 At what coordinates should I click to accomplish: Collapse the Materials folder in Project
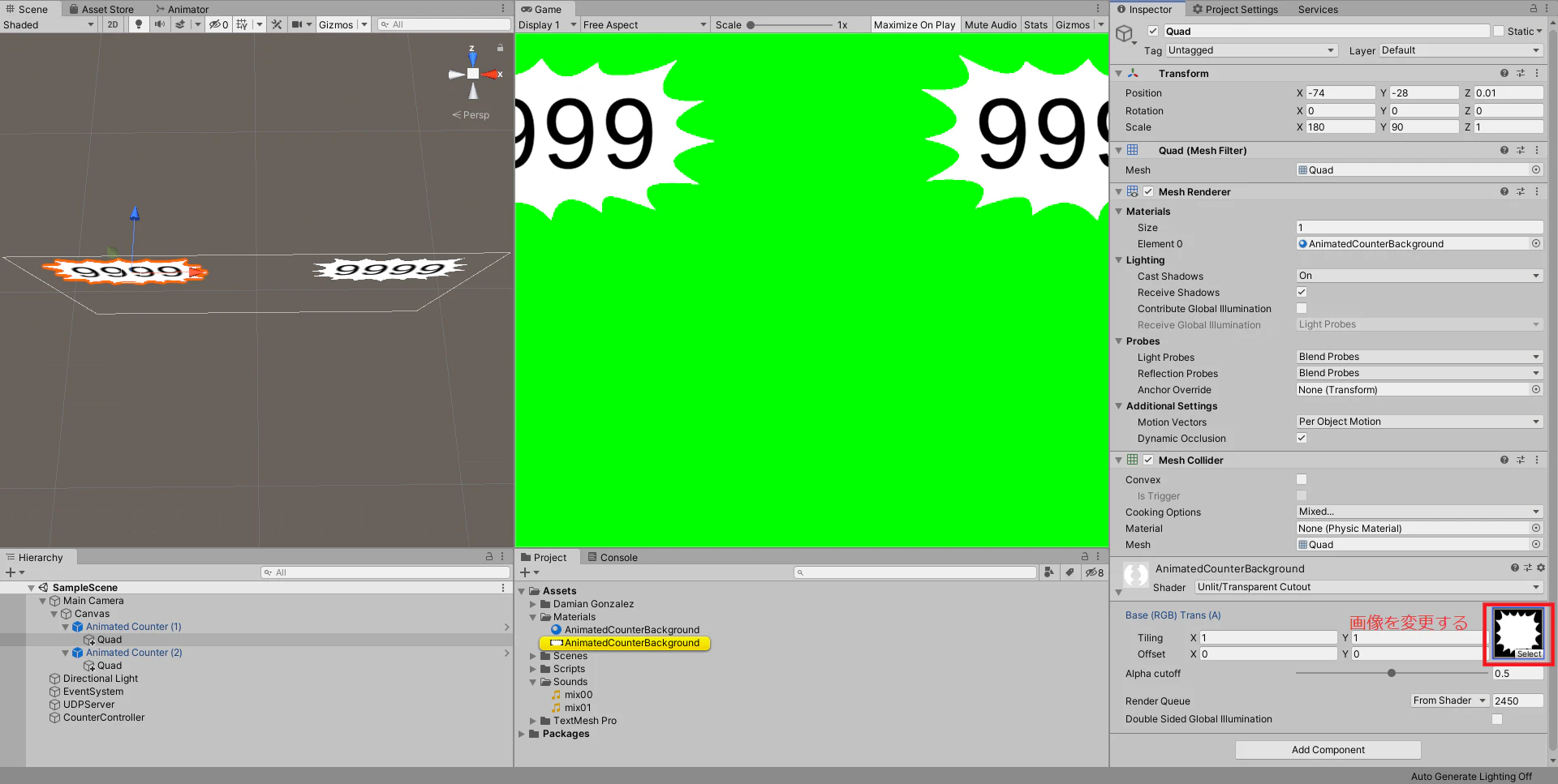click(x=533, y=617)
